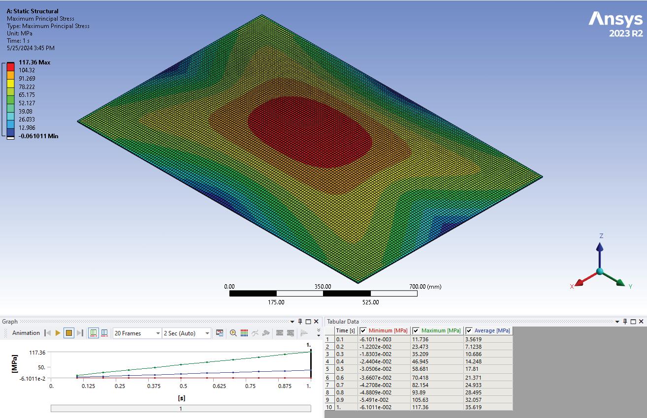Uncheck the Maximum [MPa] column checkbox

point(416,330)
